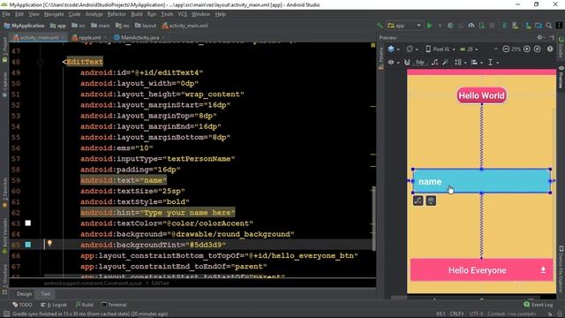Click the constraint icon below name field
Viewport: 565px width, 318px height.
coord(418,201)
